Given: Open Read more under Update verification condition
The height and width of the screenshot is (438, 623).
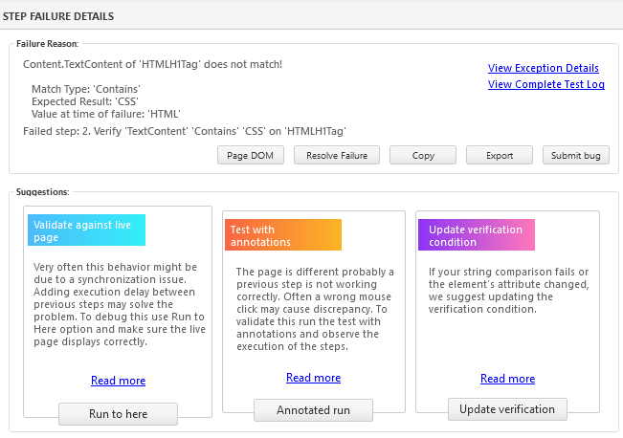Looking at the screenshot, I should point(507,379).
